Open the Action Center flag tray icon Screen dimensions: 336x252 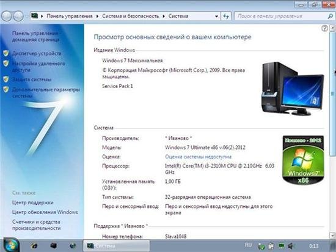click(271, 246)
